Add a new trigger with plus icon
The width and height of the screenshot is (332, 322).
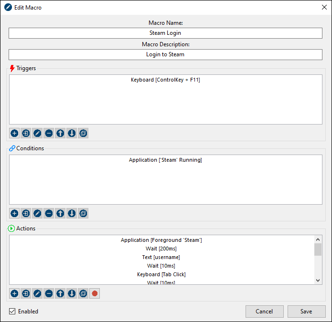coord(14,133)
